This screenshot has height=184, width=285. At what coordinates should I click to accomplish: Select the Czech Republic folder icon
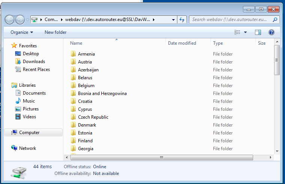tap(73, 117)
